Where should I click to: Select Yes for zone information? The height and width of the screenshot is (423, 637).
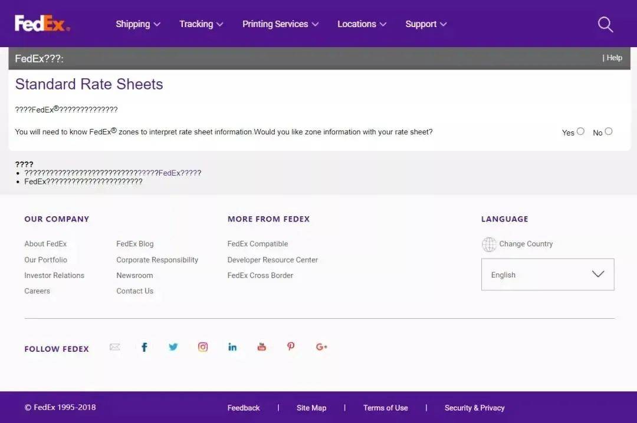point(580,131)
